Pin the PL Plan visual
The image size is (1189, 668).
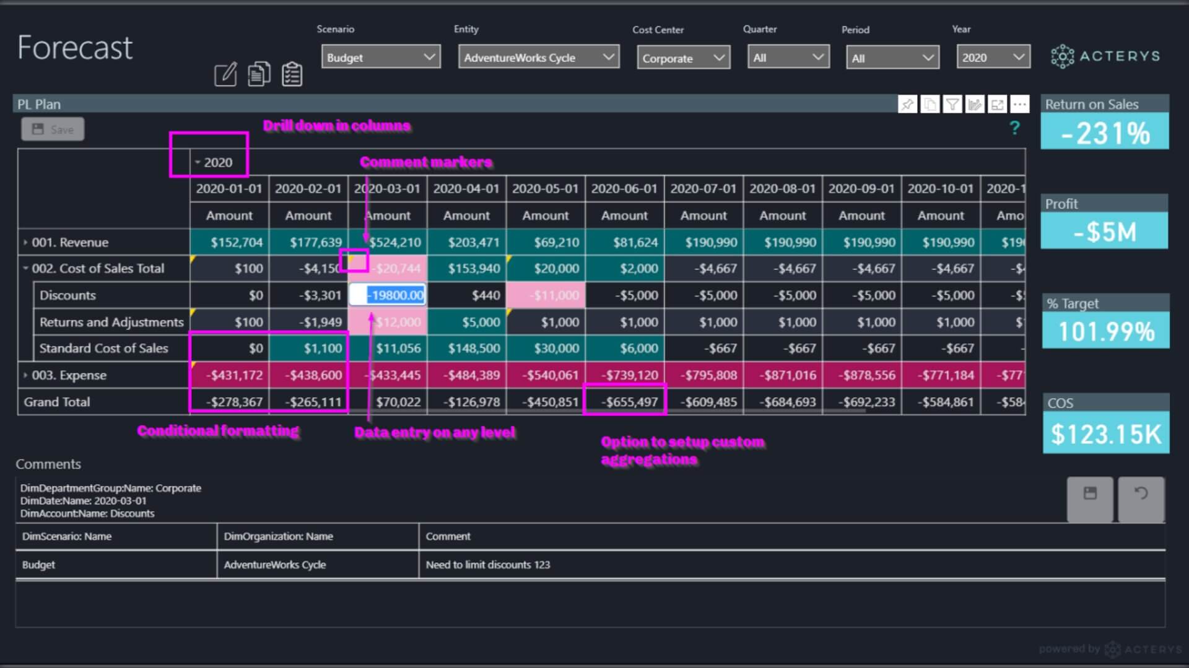pyautogui.click(x=907, y=104)
